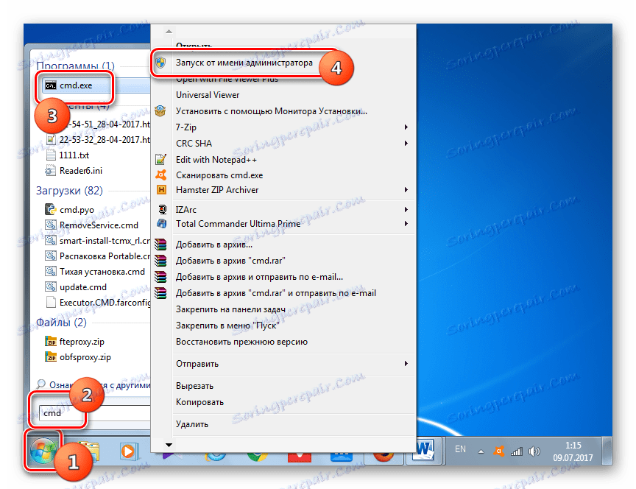Open Executor.CMD.farconfig result
636x489 pixels.
click(96, 303)
